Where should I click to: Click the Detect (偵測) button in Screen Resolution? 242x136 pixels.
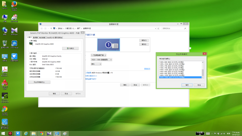pos(144,40)
